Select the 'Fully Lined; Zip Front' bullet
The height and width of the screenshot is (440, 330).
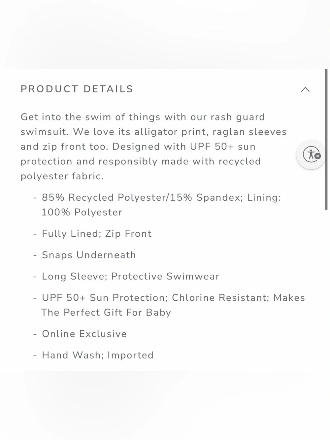(97, 234)
